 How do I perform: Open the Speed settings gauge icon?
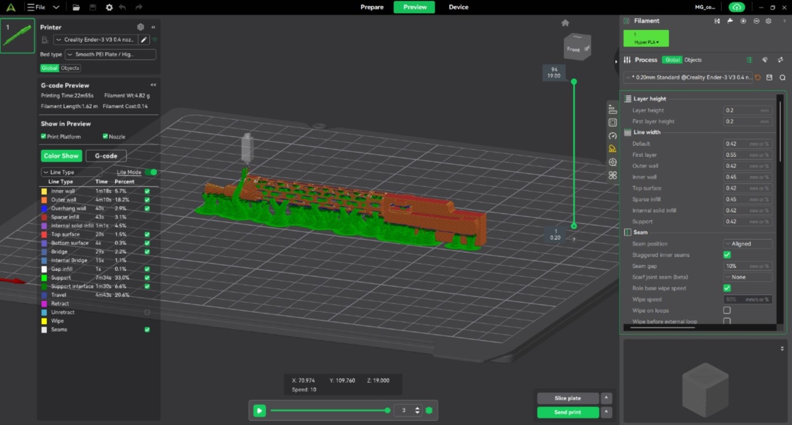point(613,135)
